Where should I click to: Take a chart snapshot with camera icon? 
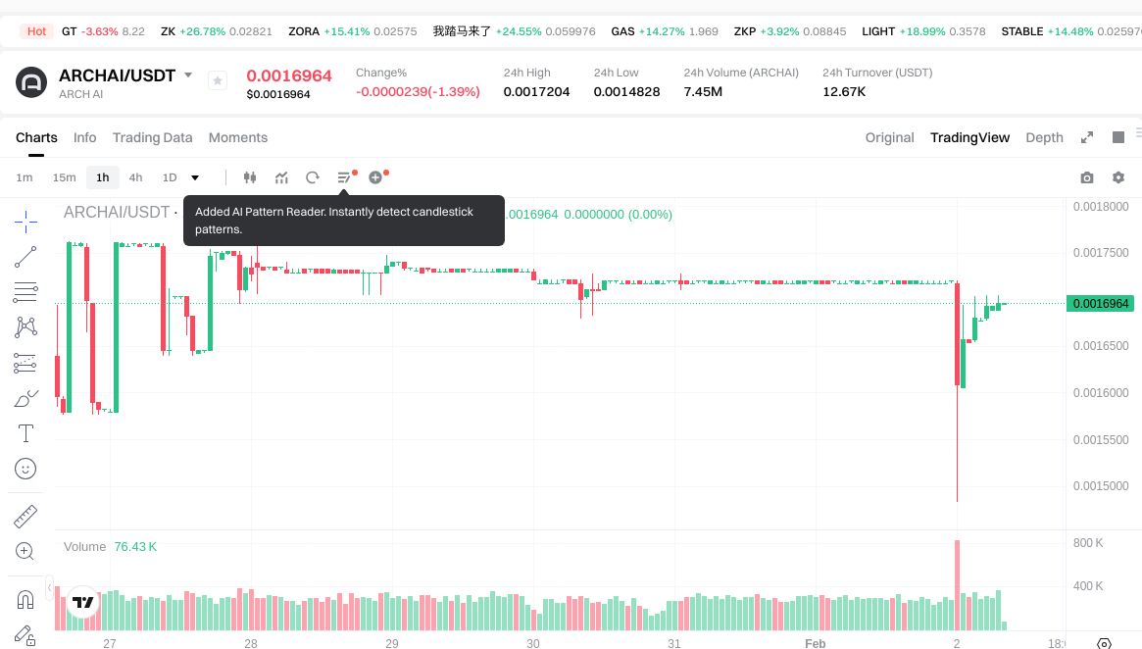click(1086, 177)
